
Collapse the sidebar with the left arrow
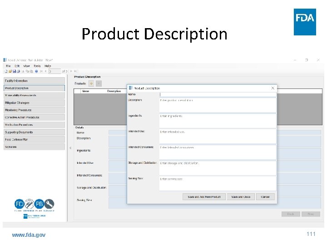click(x=70, y=148)
